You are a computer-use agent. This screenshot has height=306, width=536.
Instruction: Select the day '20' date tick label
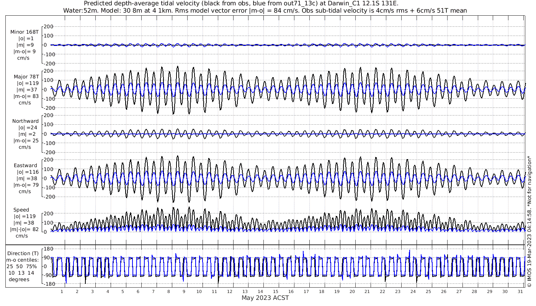(352, 291)
